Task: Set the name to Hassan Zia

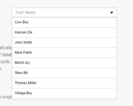Action: pos(64,33)
